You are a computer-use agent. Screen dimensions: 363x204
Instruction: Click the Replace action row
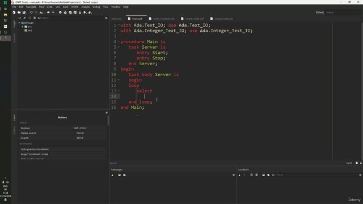(x=62, y=128)
